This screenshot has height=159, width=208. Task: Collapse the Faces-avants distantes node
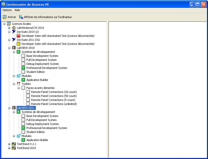coord(19,88)
